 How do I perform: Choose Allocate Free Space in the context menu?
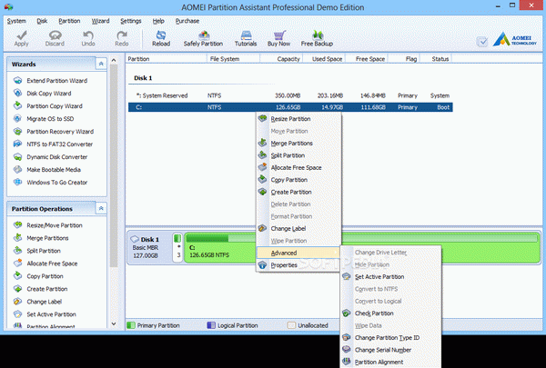(298, 168)
